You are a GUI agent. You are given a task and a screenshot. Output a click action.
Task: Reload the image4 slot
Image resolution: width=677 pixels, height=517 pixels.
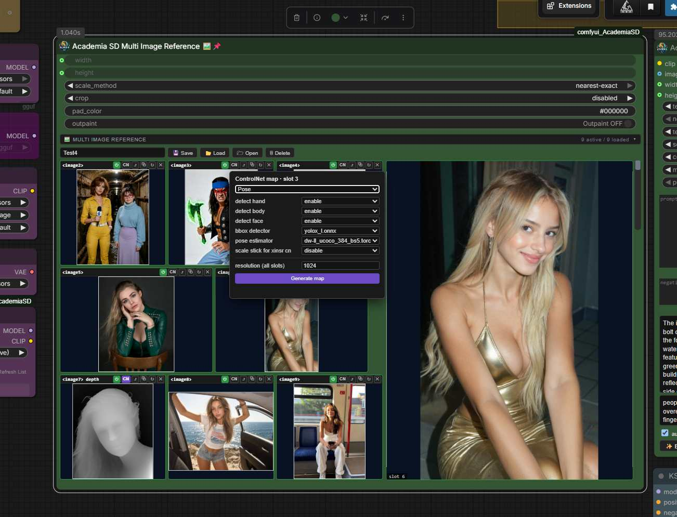click(369, 165)
